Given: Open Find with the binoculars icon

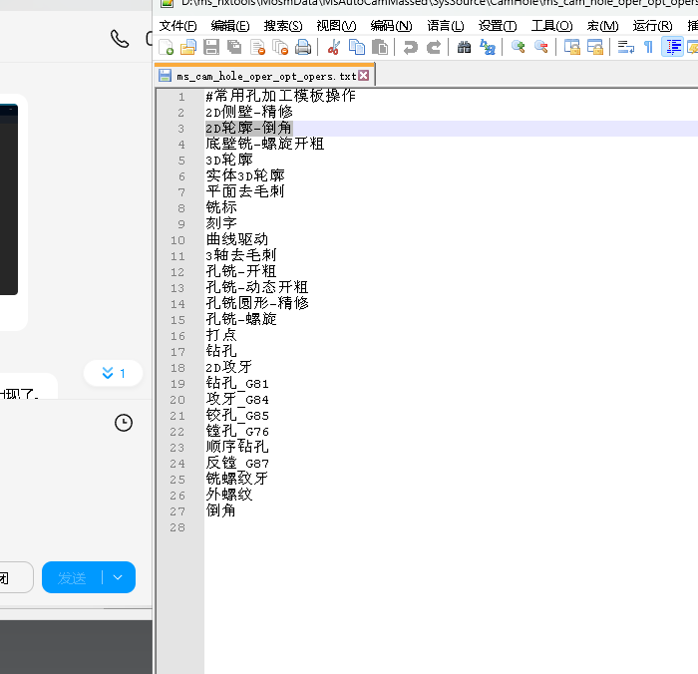Looking at the screenshot, I should [464, 47].
